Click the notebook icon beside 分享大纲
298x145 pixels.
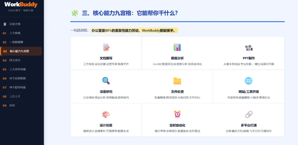point(5,24)
